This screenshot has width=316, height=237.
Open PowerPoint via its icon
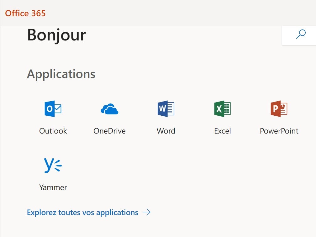(x=278, y=109)
